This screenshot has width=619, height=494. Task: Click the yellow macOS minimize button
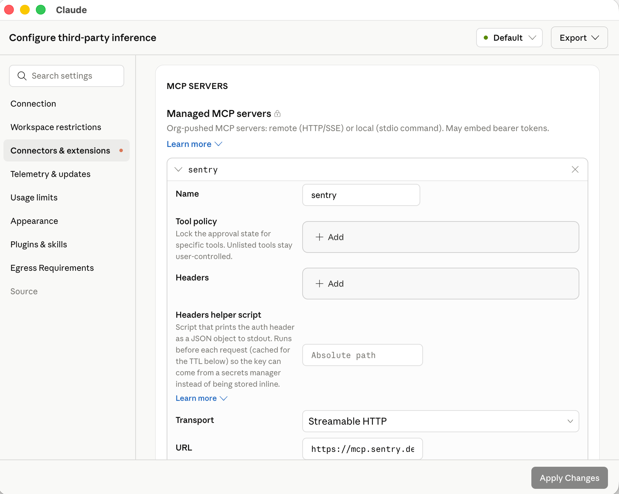click(25, 10)
